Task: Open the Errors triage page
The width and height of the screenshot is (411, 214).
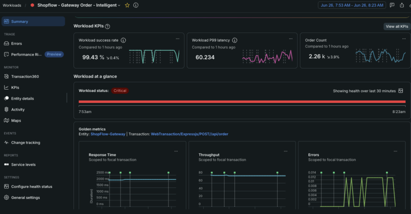Action: point(16,43)
